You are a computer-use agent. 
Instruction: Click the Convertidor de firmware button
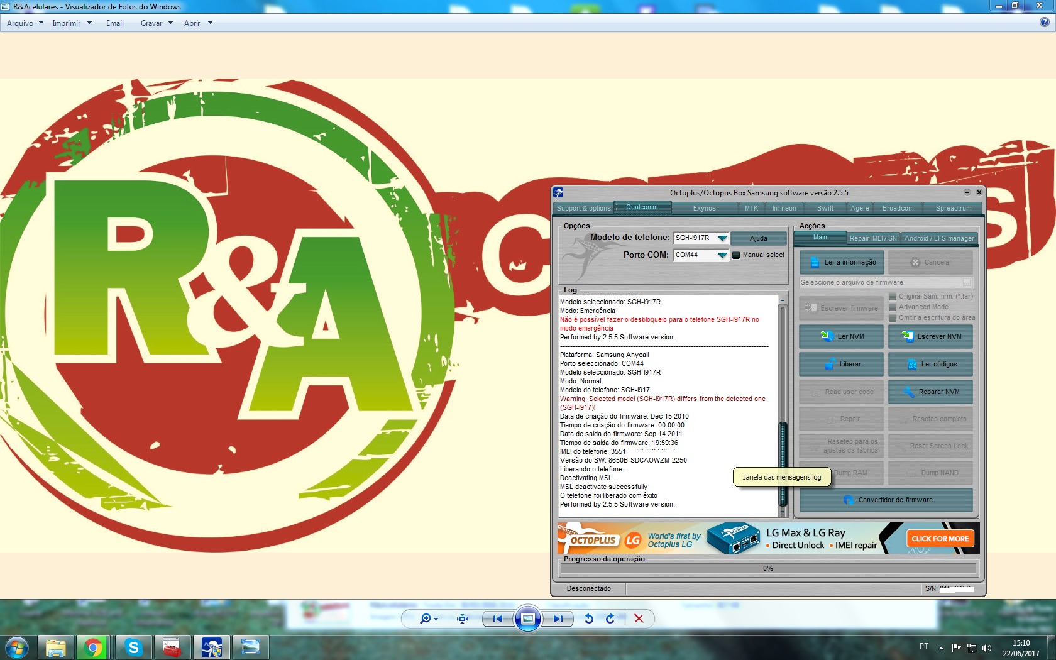pos(886,500)
